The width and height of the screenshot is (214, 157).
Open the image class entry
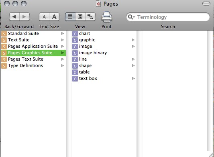[x=104, y=46]
